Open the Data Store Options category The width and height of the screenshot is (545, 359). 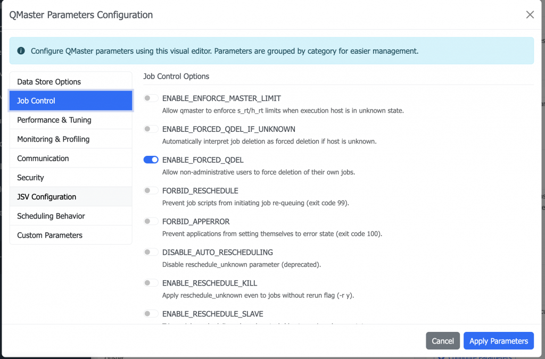click(71, 82)
